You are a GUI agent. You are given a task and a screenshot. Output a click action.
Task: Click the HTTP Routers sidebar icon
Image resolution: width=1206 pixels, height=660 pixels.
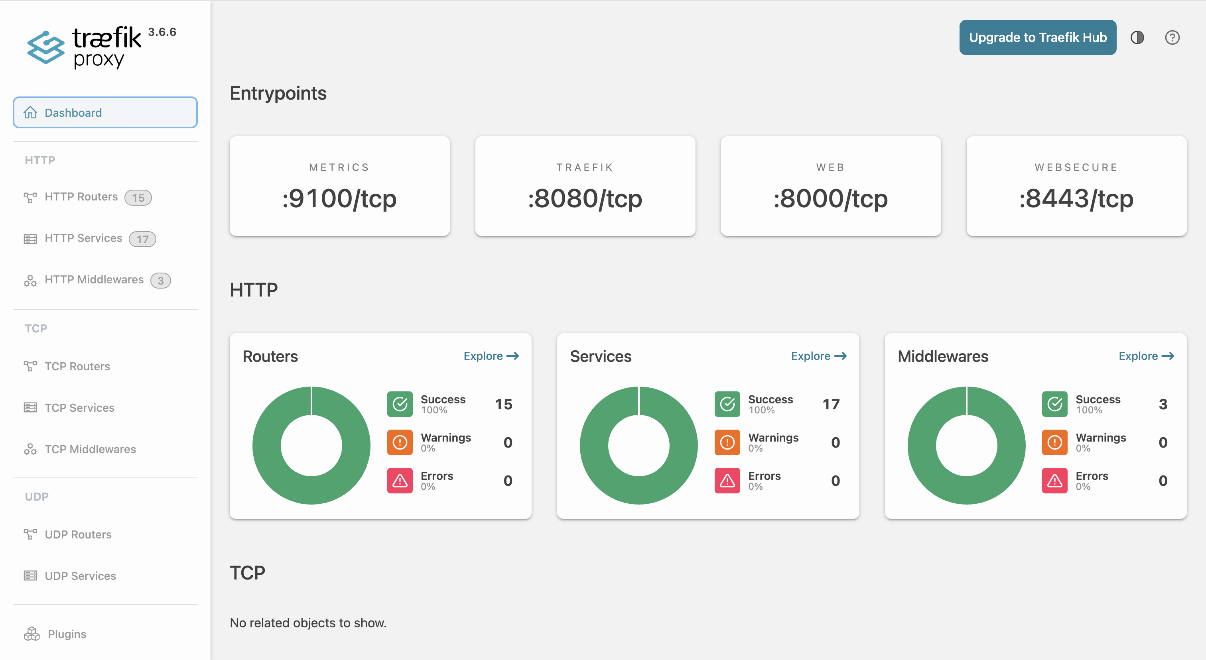(30, 197)
